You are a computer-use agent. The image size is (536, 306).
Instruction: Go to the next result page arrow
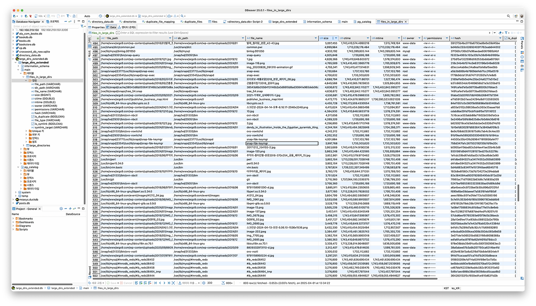point(165,283)
